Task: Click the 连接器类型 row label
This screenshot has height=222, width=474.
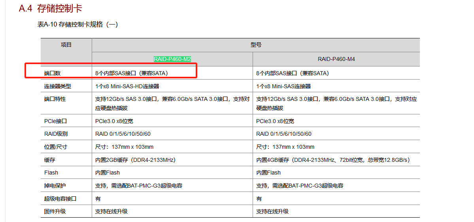Action: coord(57,86)
